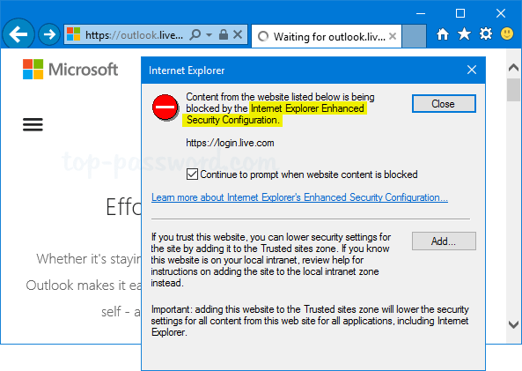Uncheck Continue to prompt when website content is blocked
522x371 pixels.
click(192, 174)
